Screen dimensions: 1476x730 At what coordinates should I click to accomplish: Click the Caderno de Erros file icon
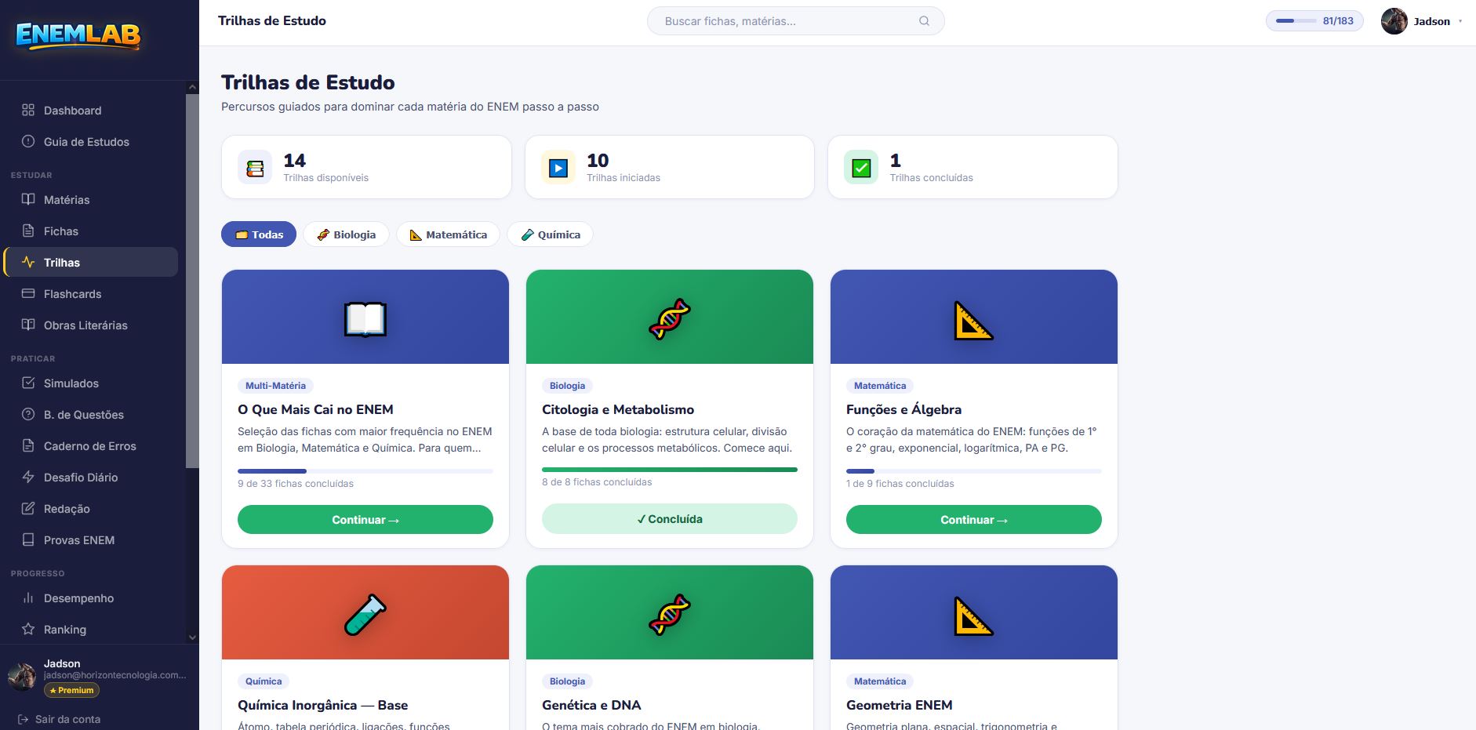[28, 445]
